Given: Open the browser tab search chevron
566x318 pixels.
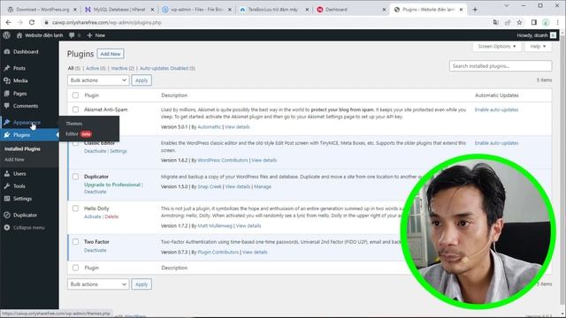Looking at the screenshot, I should 507,6.
